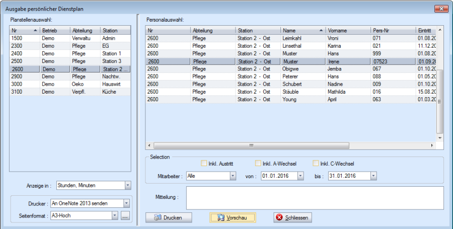This screenshot has height=229, width=453.
Task: Open the von date picker dropdown
Action: coord(300,176)
